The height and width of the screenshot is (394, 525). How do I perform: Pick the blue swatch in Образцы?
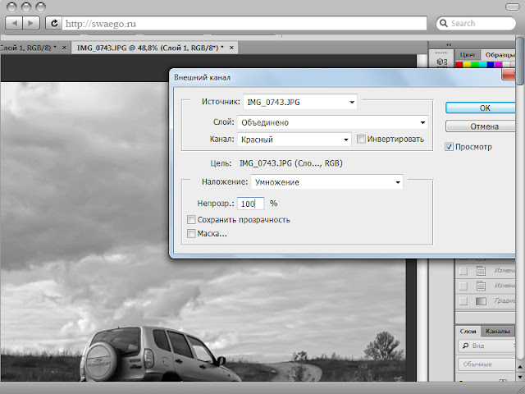[x=491, y=64]
